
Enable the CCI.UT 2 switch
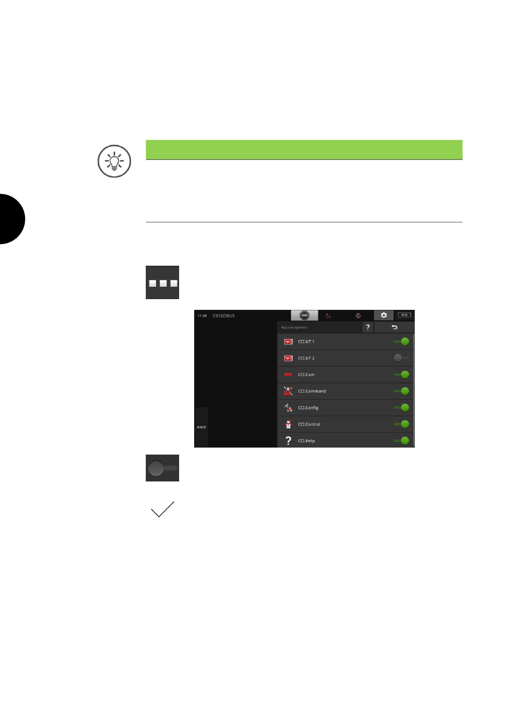401,358
